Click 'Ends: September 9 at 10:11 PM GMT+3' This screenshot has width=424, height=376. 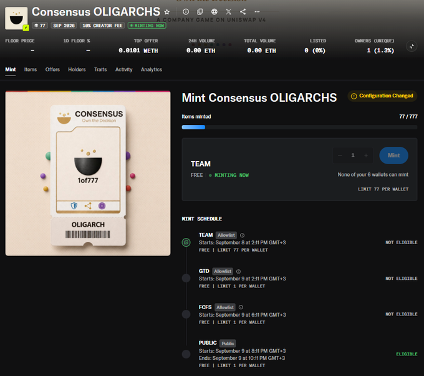coord(242,358)
